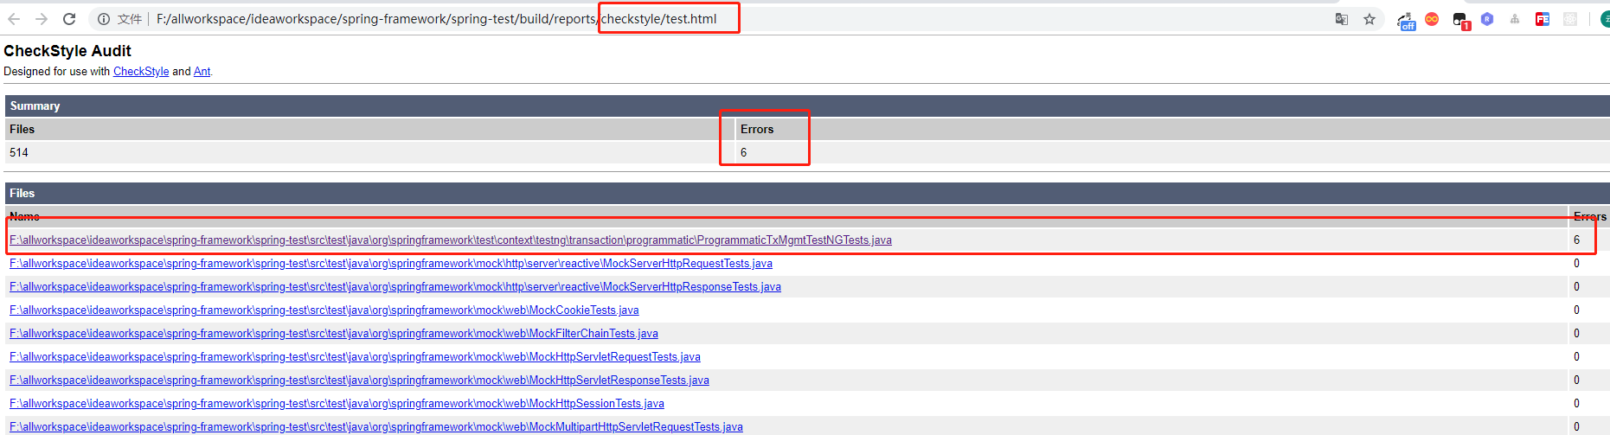Go forward with the browser forward arrow
This screenshot has height=435, width=1610.
pyautogui.click(x=42, y=19)
